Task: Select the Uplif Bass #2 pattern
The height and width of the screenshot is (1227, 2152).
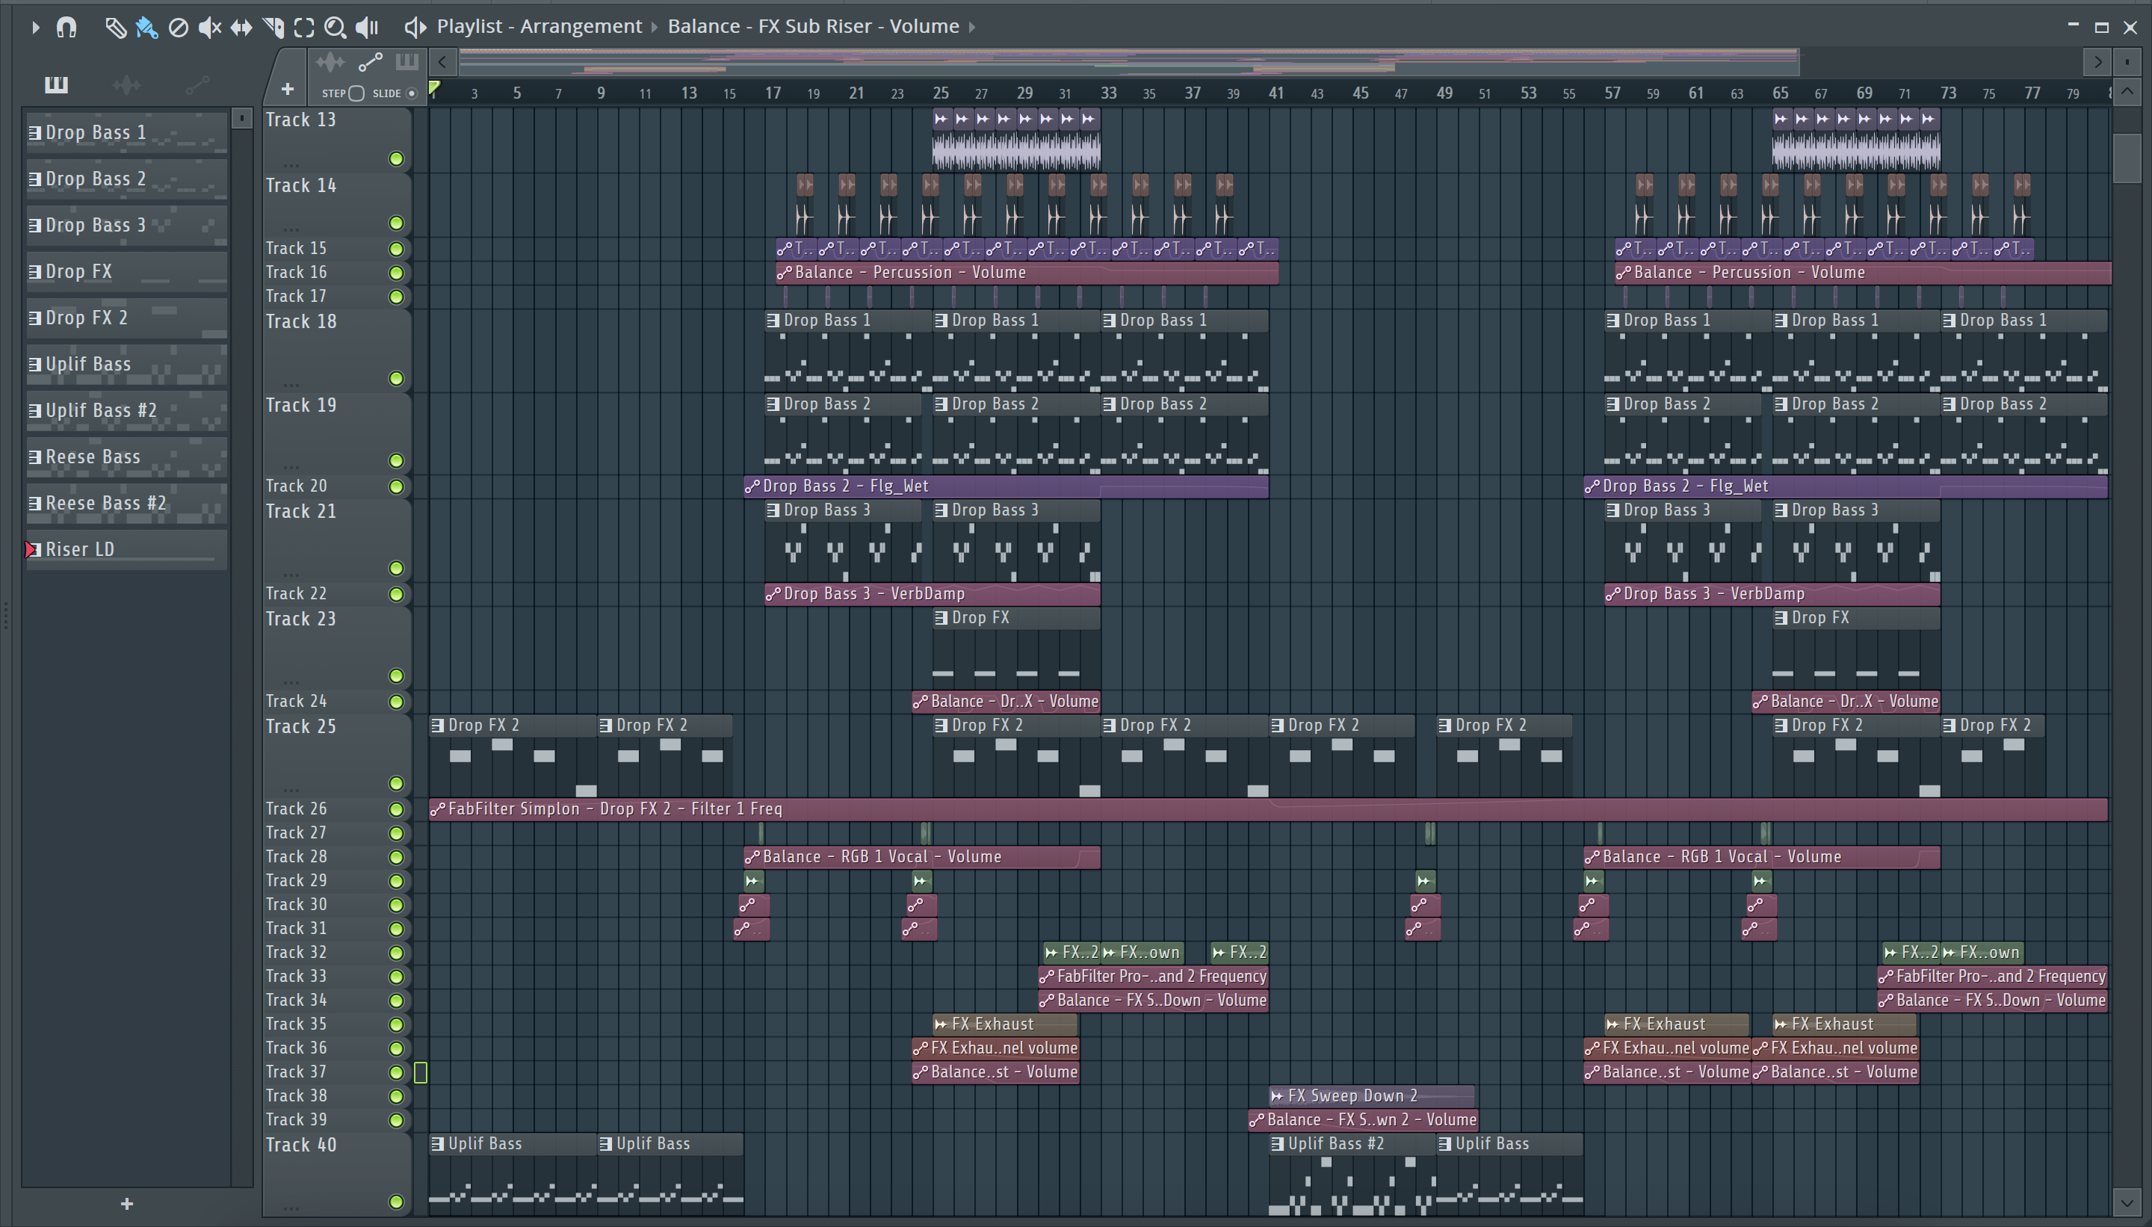Action: [x=126, y=411]
